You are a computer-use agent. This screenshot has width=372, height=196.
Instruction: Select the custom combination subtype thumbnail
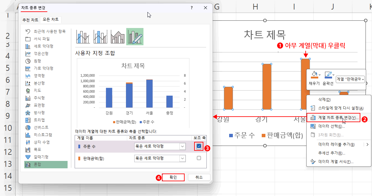tap(135, 37)
